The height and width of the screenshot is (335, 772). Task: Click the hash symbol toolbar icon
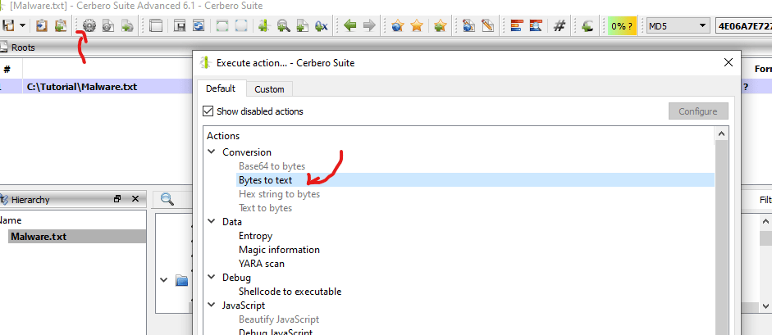point(560,26)
